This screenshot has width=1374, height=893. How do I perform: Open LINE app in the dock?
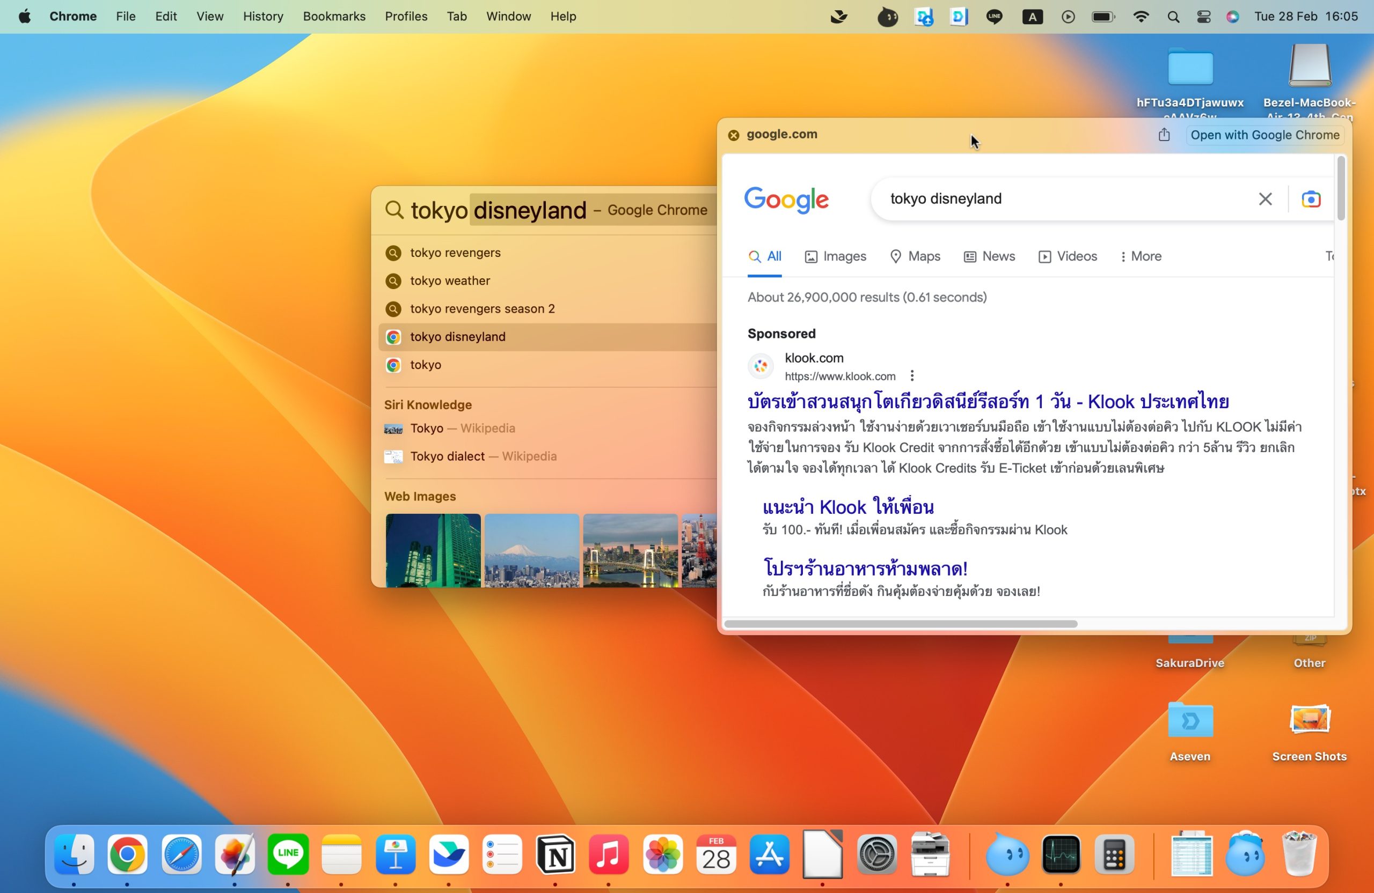click(x=288, y=854)
